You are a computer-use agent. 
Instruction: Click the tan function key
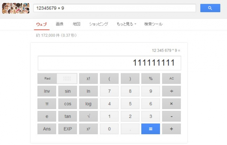click(x=67, y=116)
